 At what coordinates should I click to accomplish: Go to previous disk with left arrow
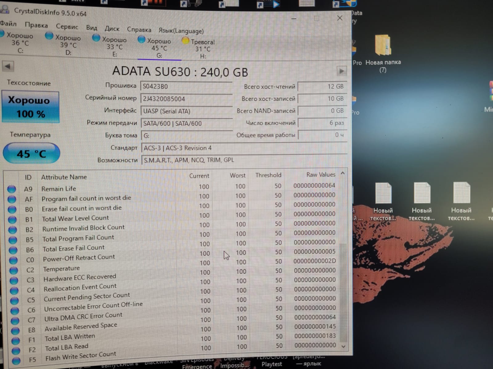pos(8,66)
